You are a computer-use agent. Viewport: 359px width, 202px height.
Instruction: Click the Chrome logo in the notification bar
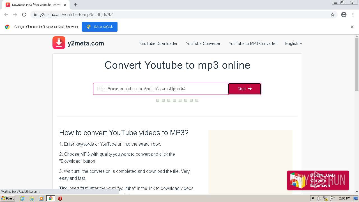7,27
